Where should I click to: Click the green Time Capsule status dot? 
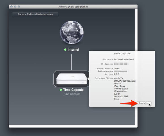pos(61,90)
